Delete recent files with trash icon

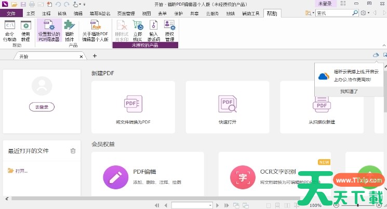73,151
